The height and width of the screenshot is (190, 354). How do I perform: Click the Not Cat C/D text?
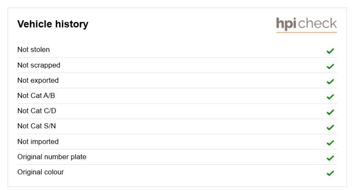click(37, 111)
